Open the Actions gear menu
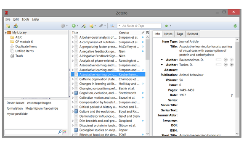Screen dimensions: 244x163 pos(63,26)
